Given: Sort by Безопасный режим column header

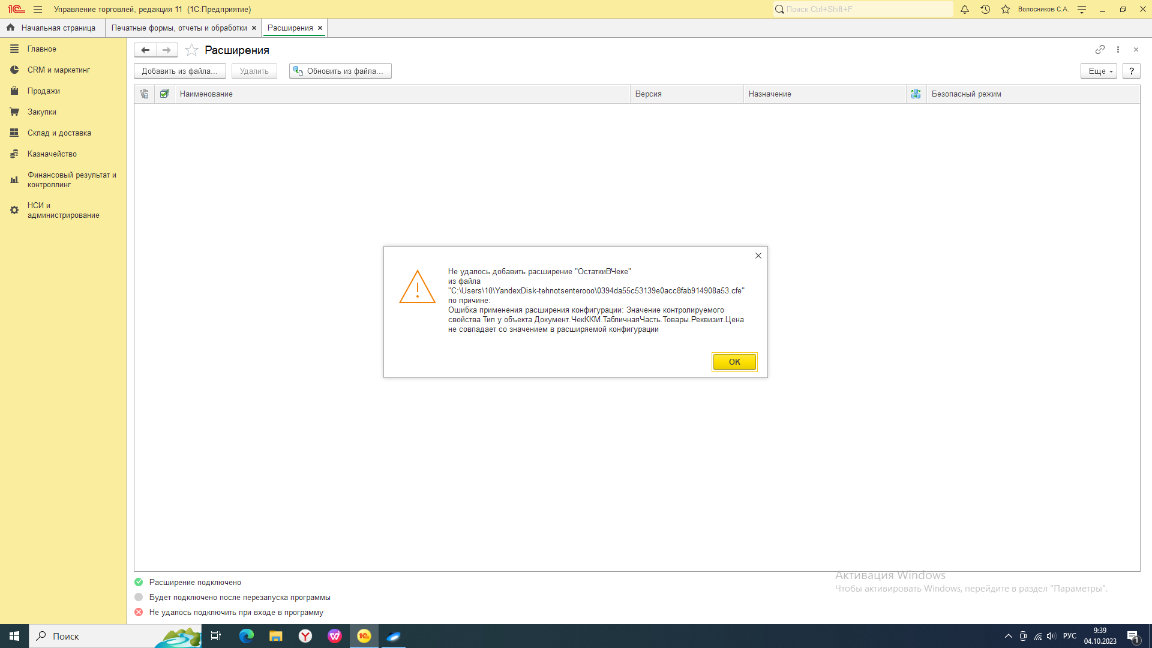Looking at the screenshot, I should pyautogui.click(x=1033, y=94).
